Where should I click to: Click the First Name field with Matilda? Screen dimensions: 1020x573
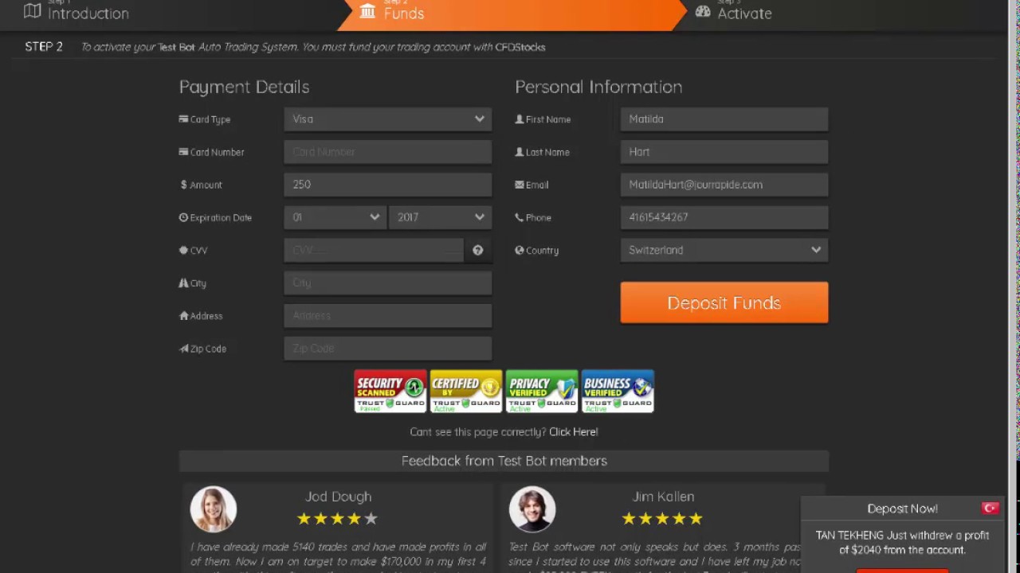click(724, 119)
